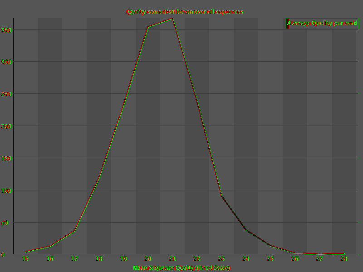Click x-axis tick label 27

click(319, 258)
